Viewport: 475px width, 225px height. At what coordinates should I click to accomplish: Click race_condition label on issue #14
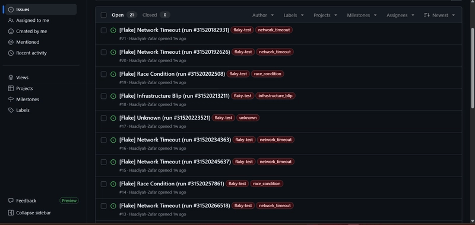[x=267, y=184]
